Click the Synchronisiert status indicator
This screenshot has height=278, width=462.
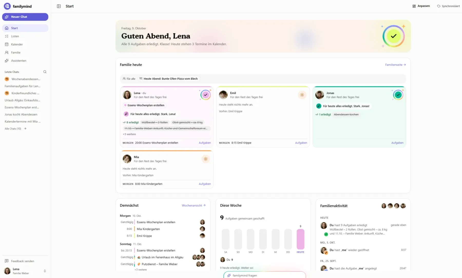click(448, 6)
